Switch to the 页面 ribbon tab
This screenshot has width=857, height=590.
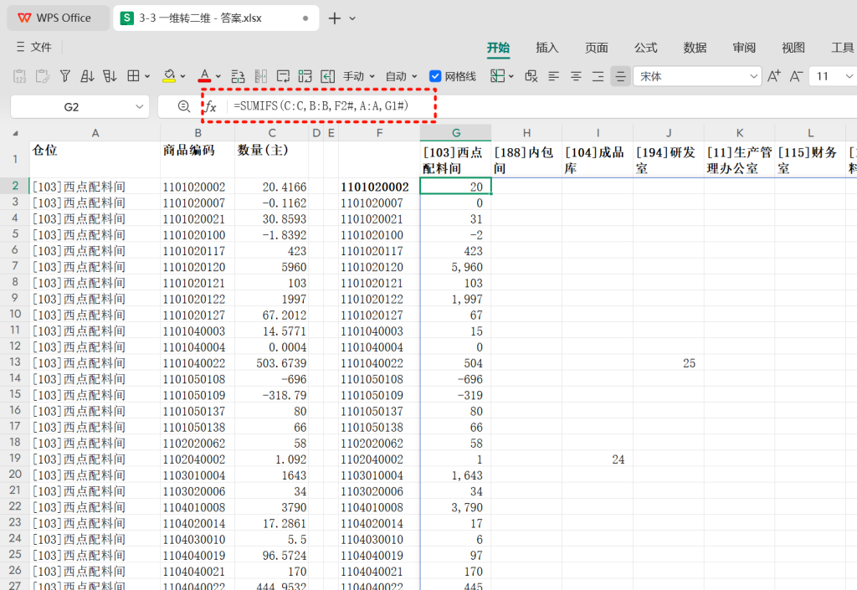(x=596, y=48)
